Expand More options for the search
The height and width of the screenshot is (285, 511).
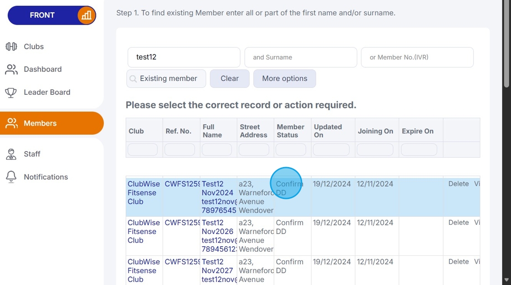[x=284, y=78]
